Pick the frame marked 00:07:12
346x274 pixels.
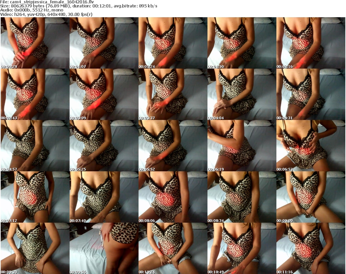pyautogui.click(x=35, y=197)
